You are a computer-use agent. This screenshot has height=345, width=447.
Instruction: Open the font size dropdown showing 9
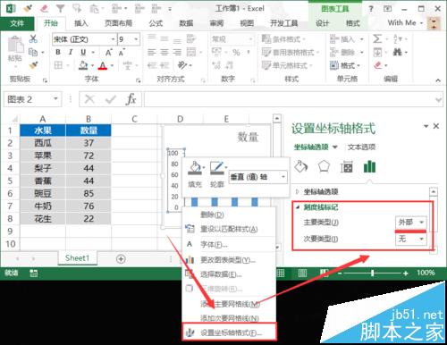[136, 39]
